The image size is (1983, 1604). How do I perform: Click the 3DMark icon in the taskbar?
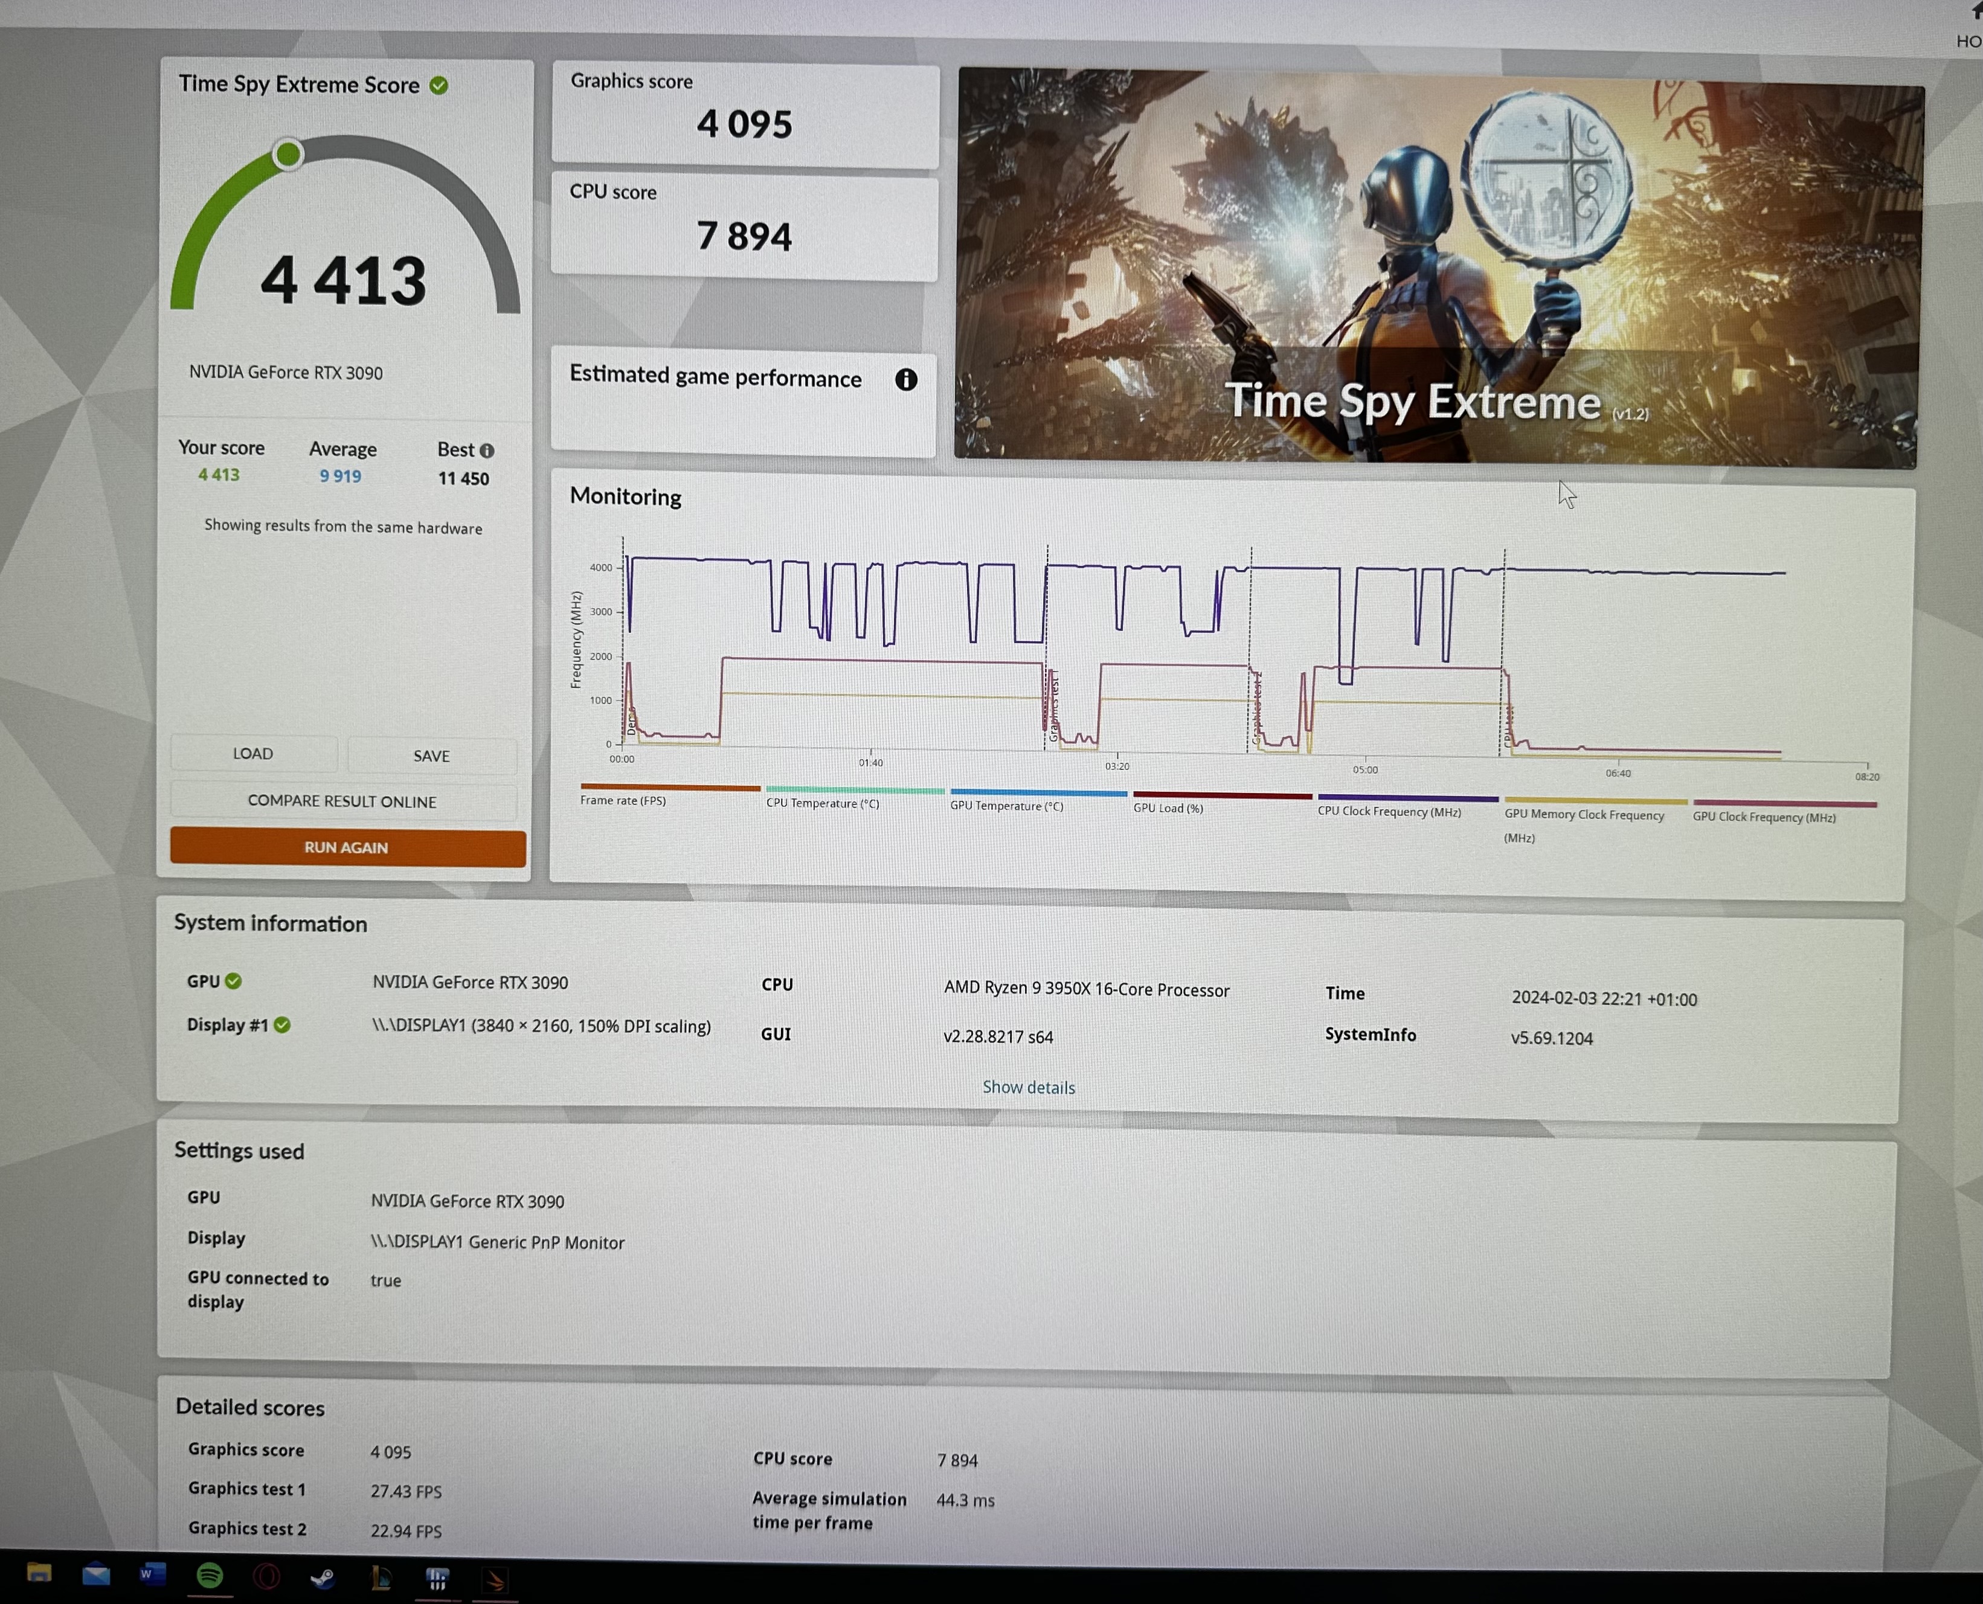(x=495, y=1581)
